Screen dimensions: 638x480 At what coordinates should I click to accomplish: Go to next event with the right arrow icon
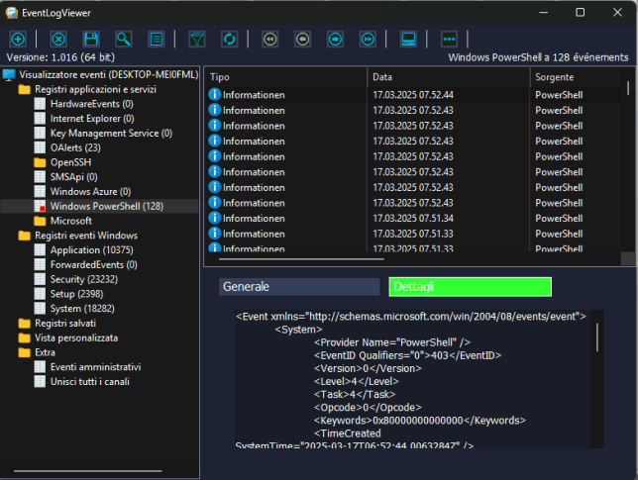point(336,39)
